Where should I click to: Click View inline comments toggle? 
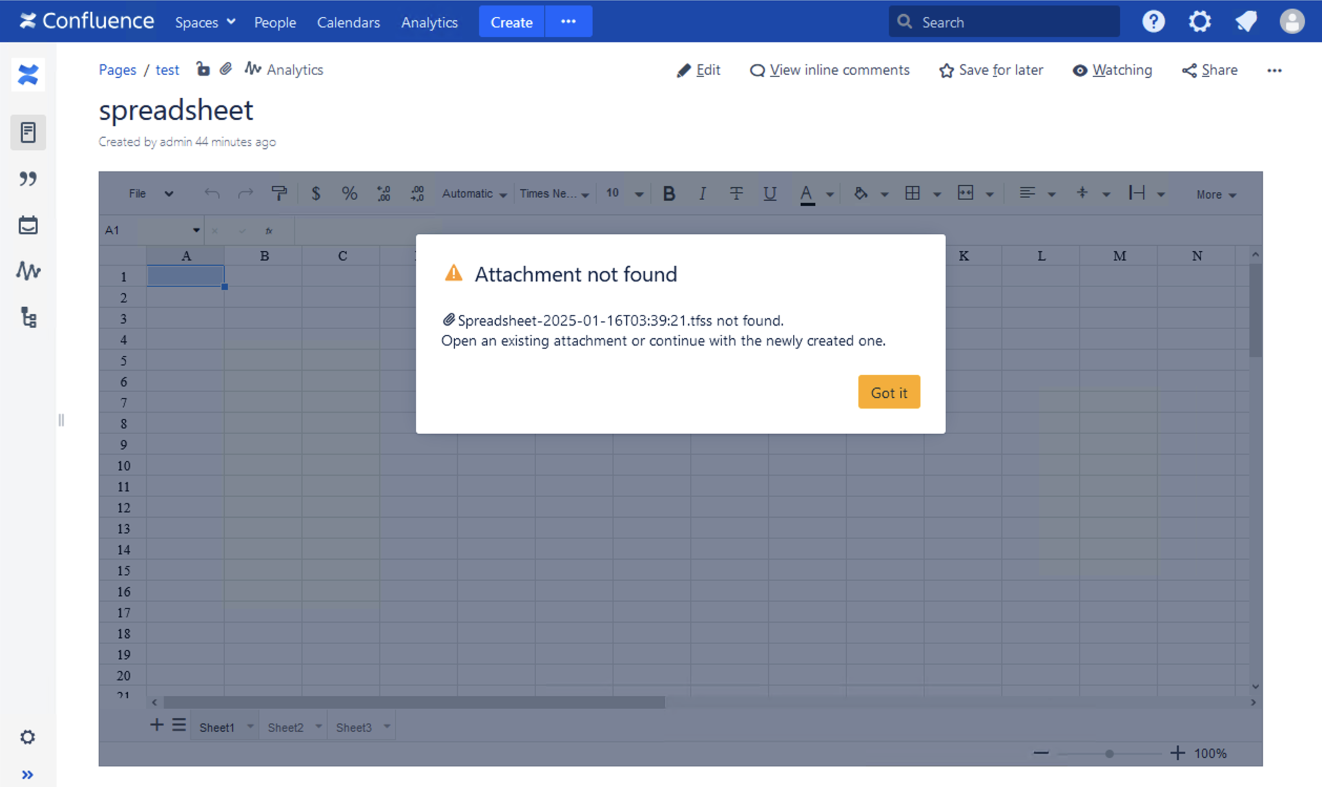(x=830, y=70)
